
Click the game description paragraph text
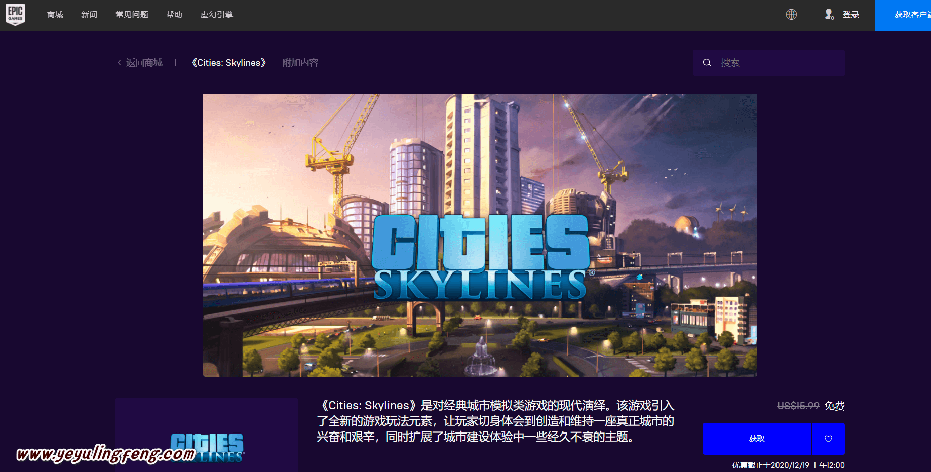(495, 421)
